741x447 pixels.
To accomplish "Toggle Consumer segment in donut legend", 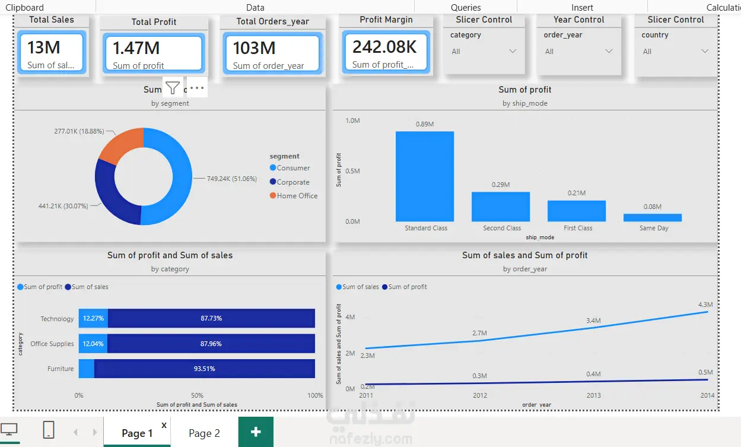I will click(290, 168).
